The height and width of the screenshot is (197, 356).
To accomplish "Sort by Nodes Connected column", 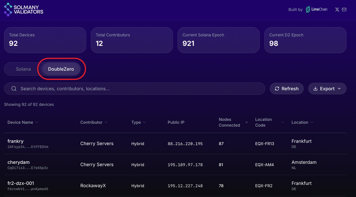I will (233, 122).
